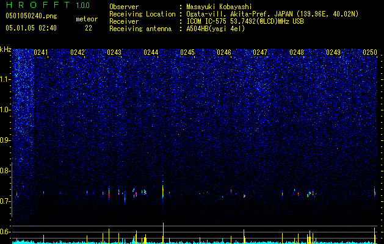This screenshot has height=244, width=384.
Task: Click the 1.1 kHz axis label
Action: pos(5,79)
